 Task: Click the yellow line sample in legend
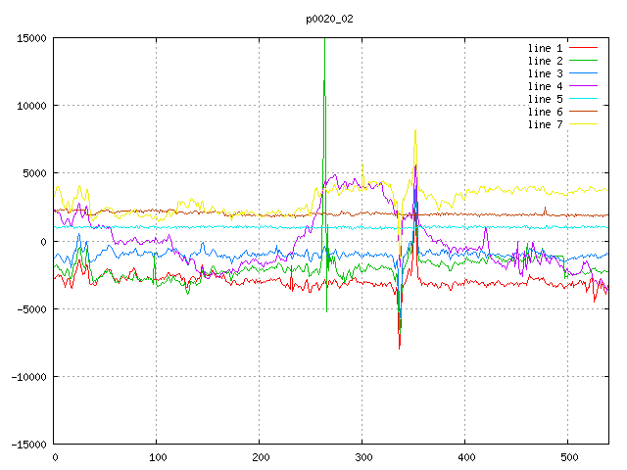pyautogui.click(x=584, y=124)
